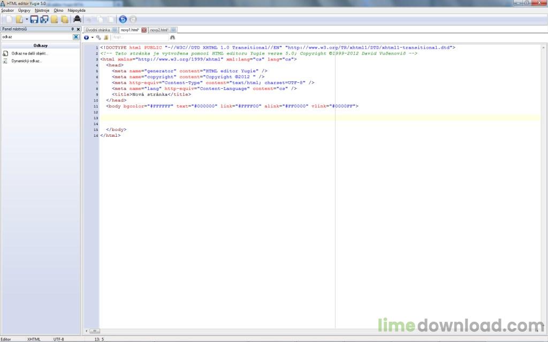Click the yellow bookmark icon in editor toolbar

[106, 37]
